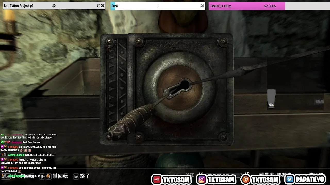Click the Subs goal maximum 20 text
Screen dimensions: 330x185
tap(202, 6)
